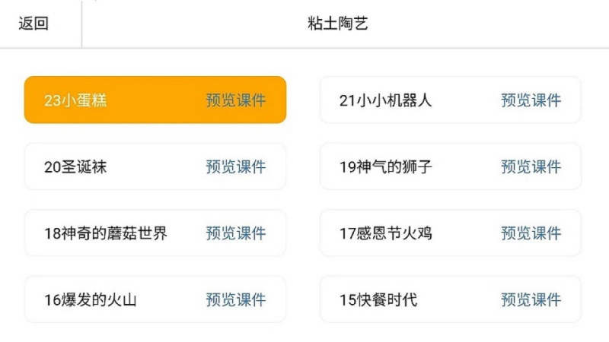Choose the 18神奇的蘑菇世界 lesson

point(106,233)
